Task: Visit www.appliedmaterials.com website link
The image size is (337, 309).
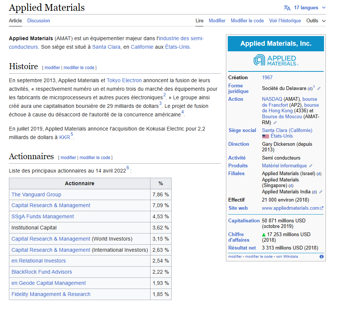Action: click(290, 208)
